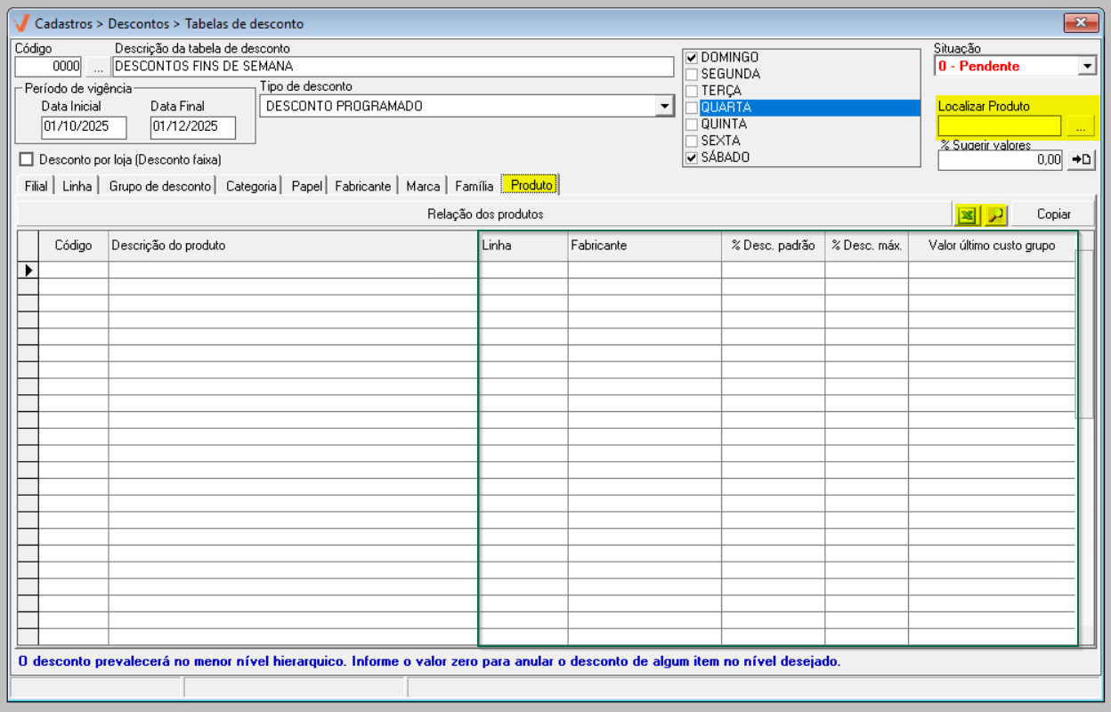The image size is (1111, 712).
Task: Enable the SEGUNDA checkbox
Action: [x=691, y=74]
